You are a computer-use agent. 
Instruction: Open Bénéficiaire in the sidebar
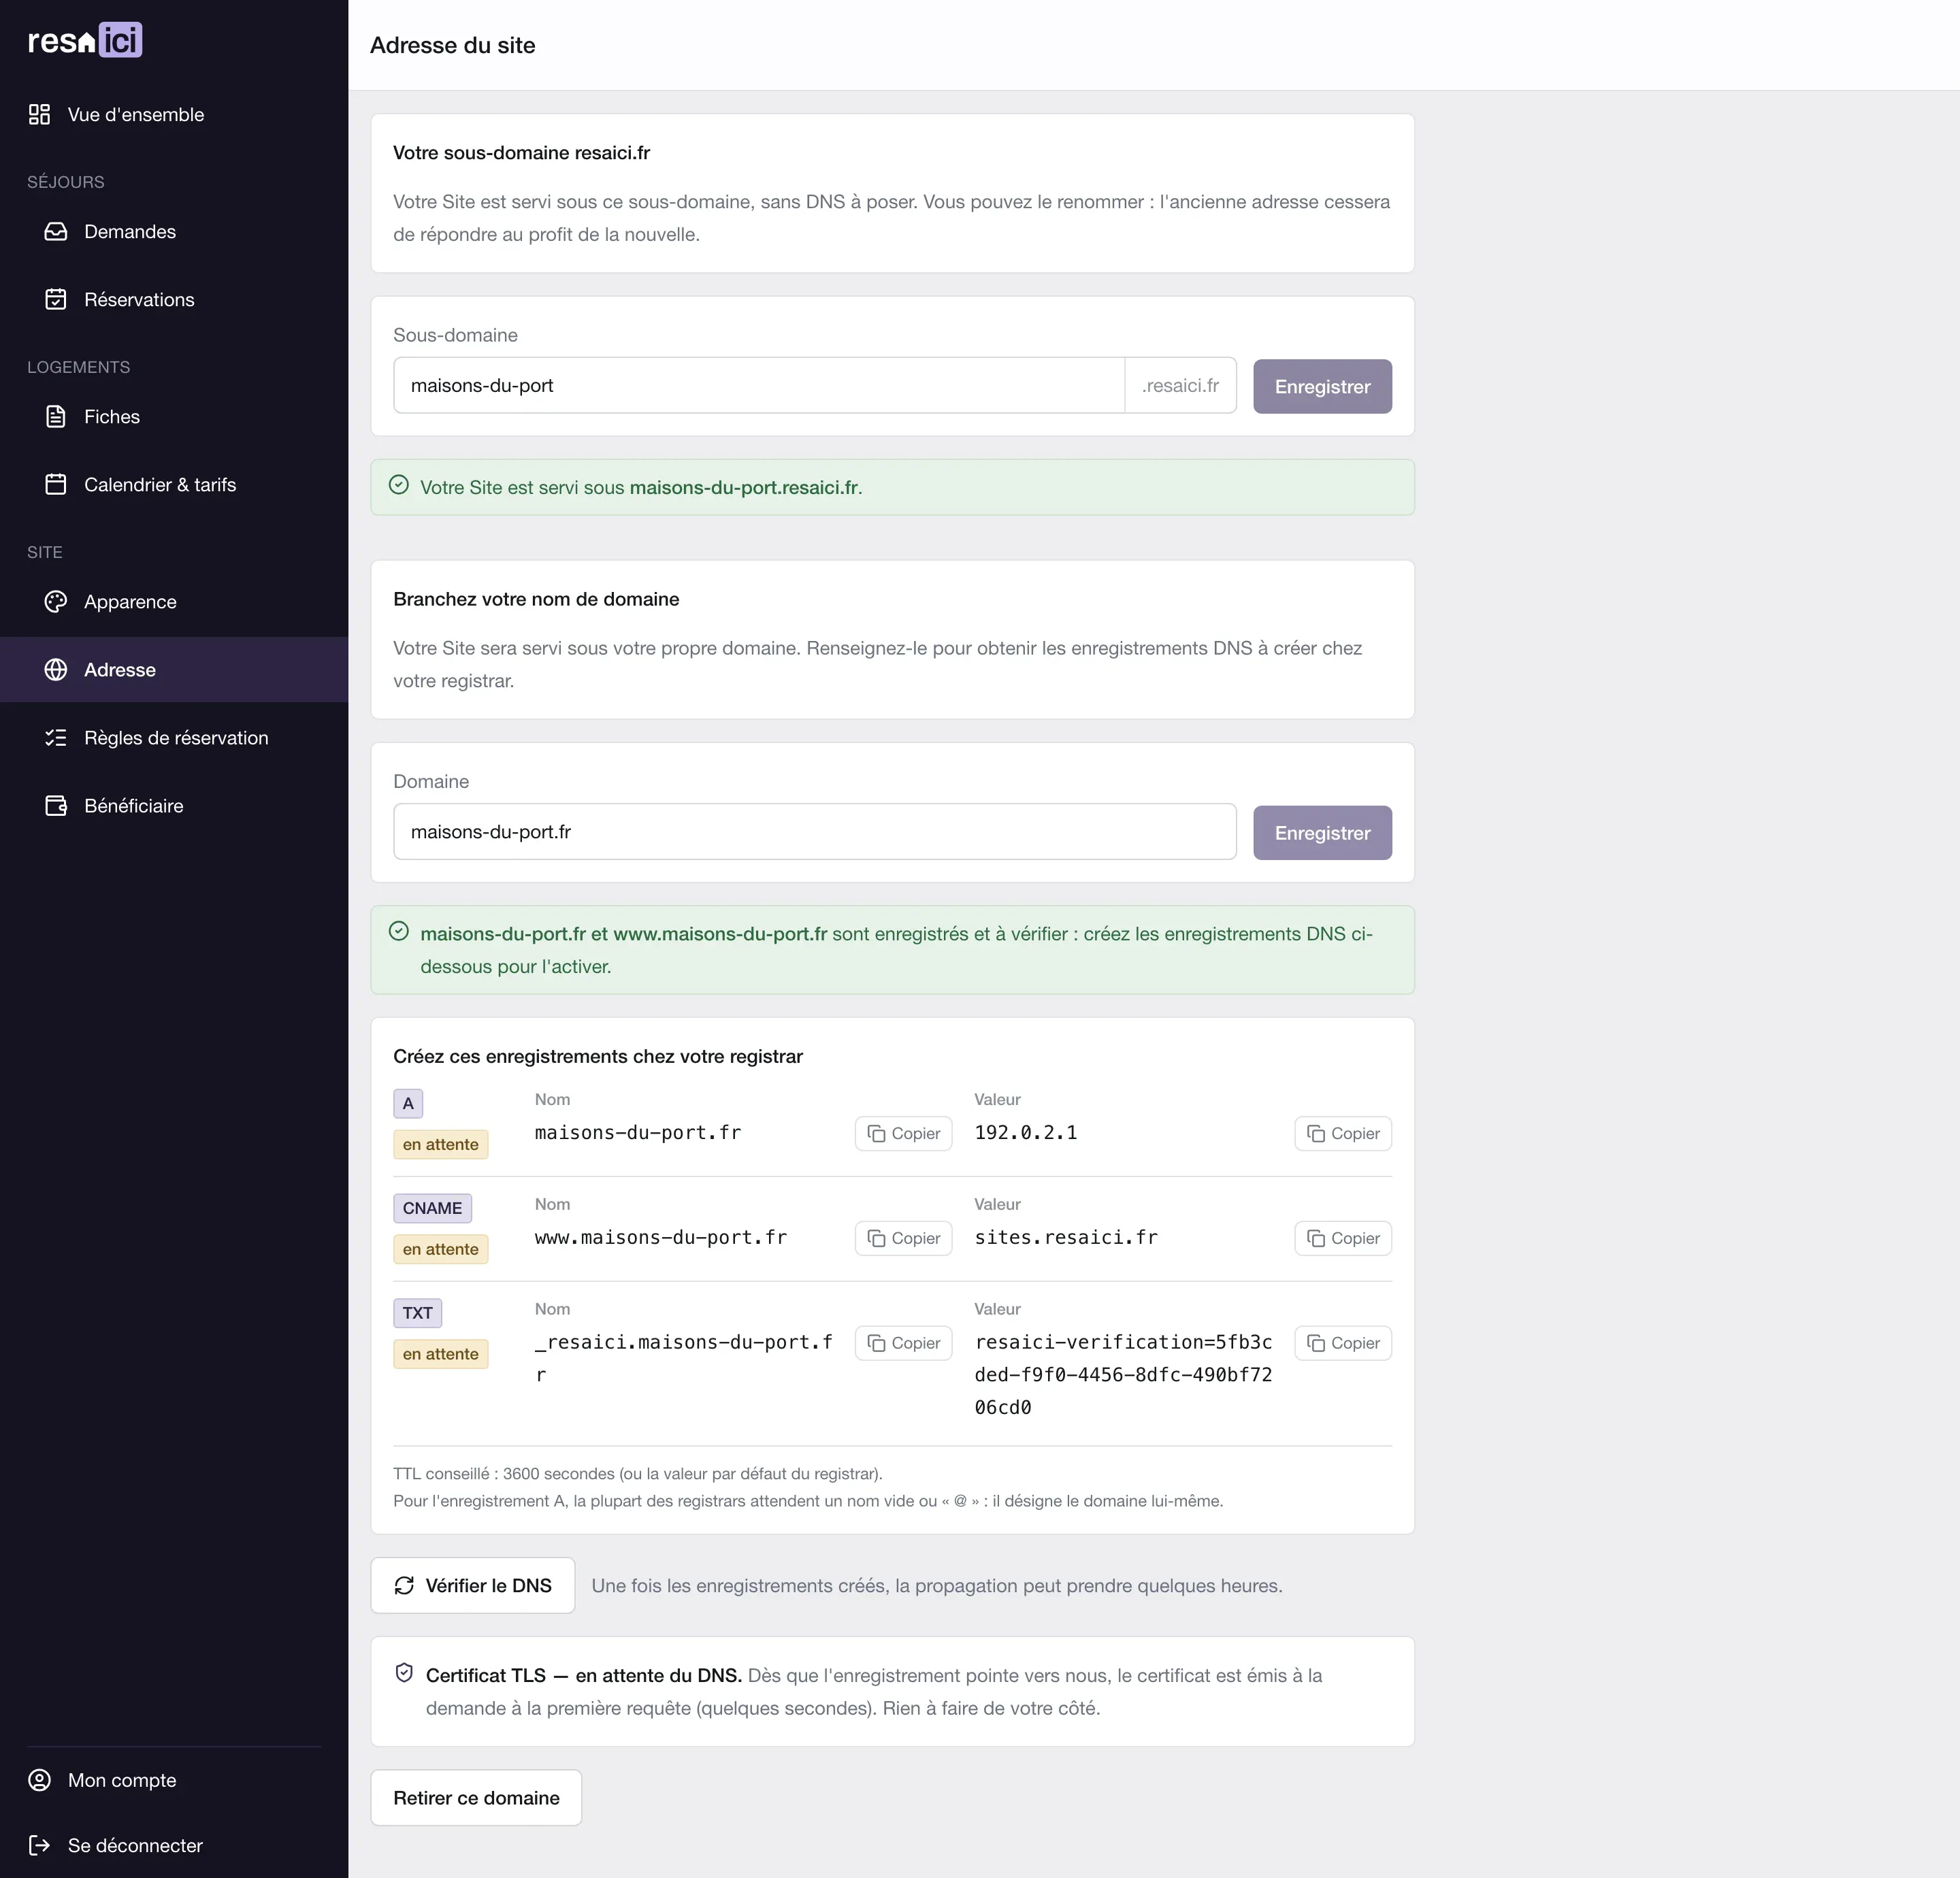[174, 806]
